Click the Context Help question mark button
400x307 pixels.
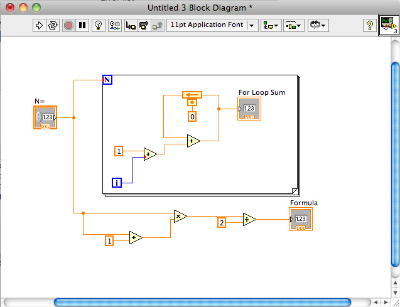[x=370, y=26]
